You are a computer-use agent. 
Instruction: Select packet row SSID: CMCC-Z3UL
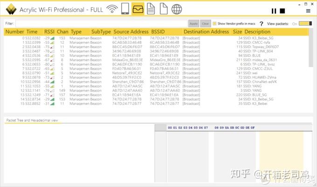pyautogui.click(x=156, y=68)
